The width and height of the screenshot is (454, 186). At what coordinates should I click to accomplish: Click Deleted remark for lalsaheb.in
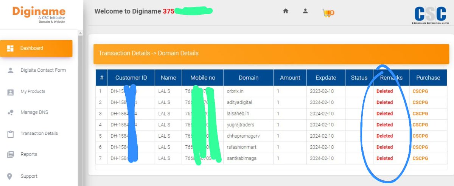[x=384, y=114]
